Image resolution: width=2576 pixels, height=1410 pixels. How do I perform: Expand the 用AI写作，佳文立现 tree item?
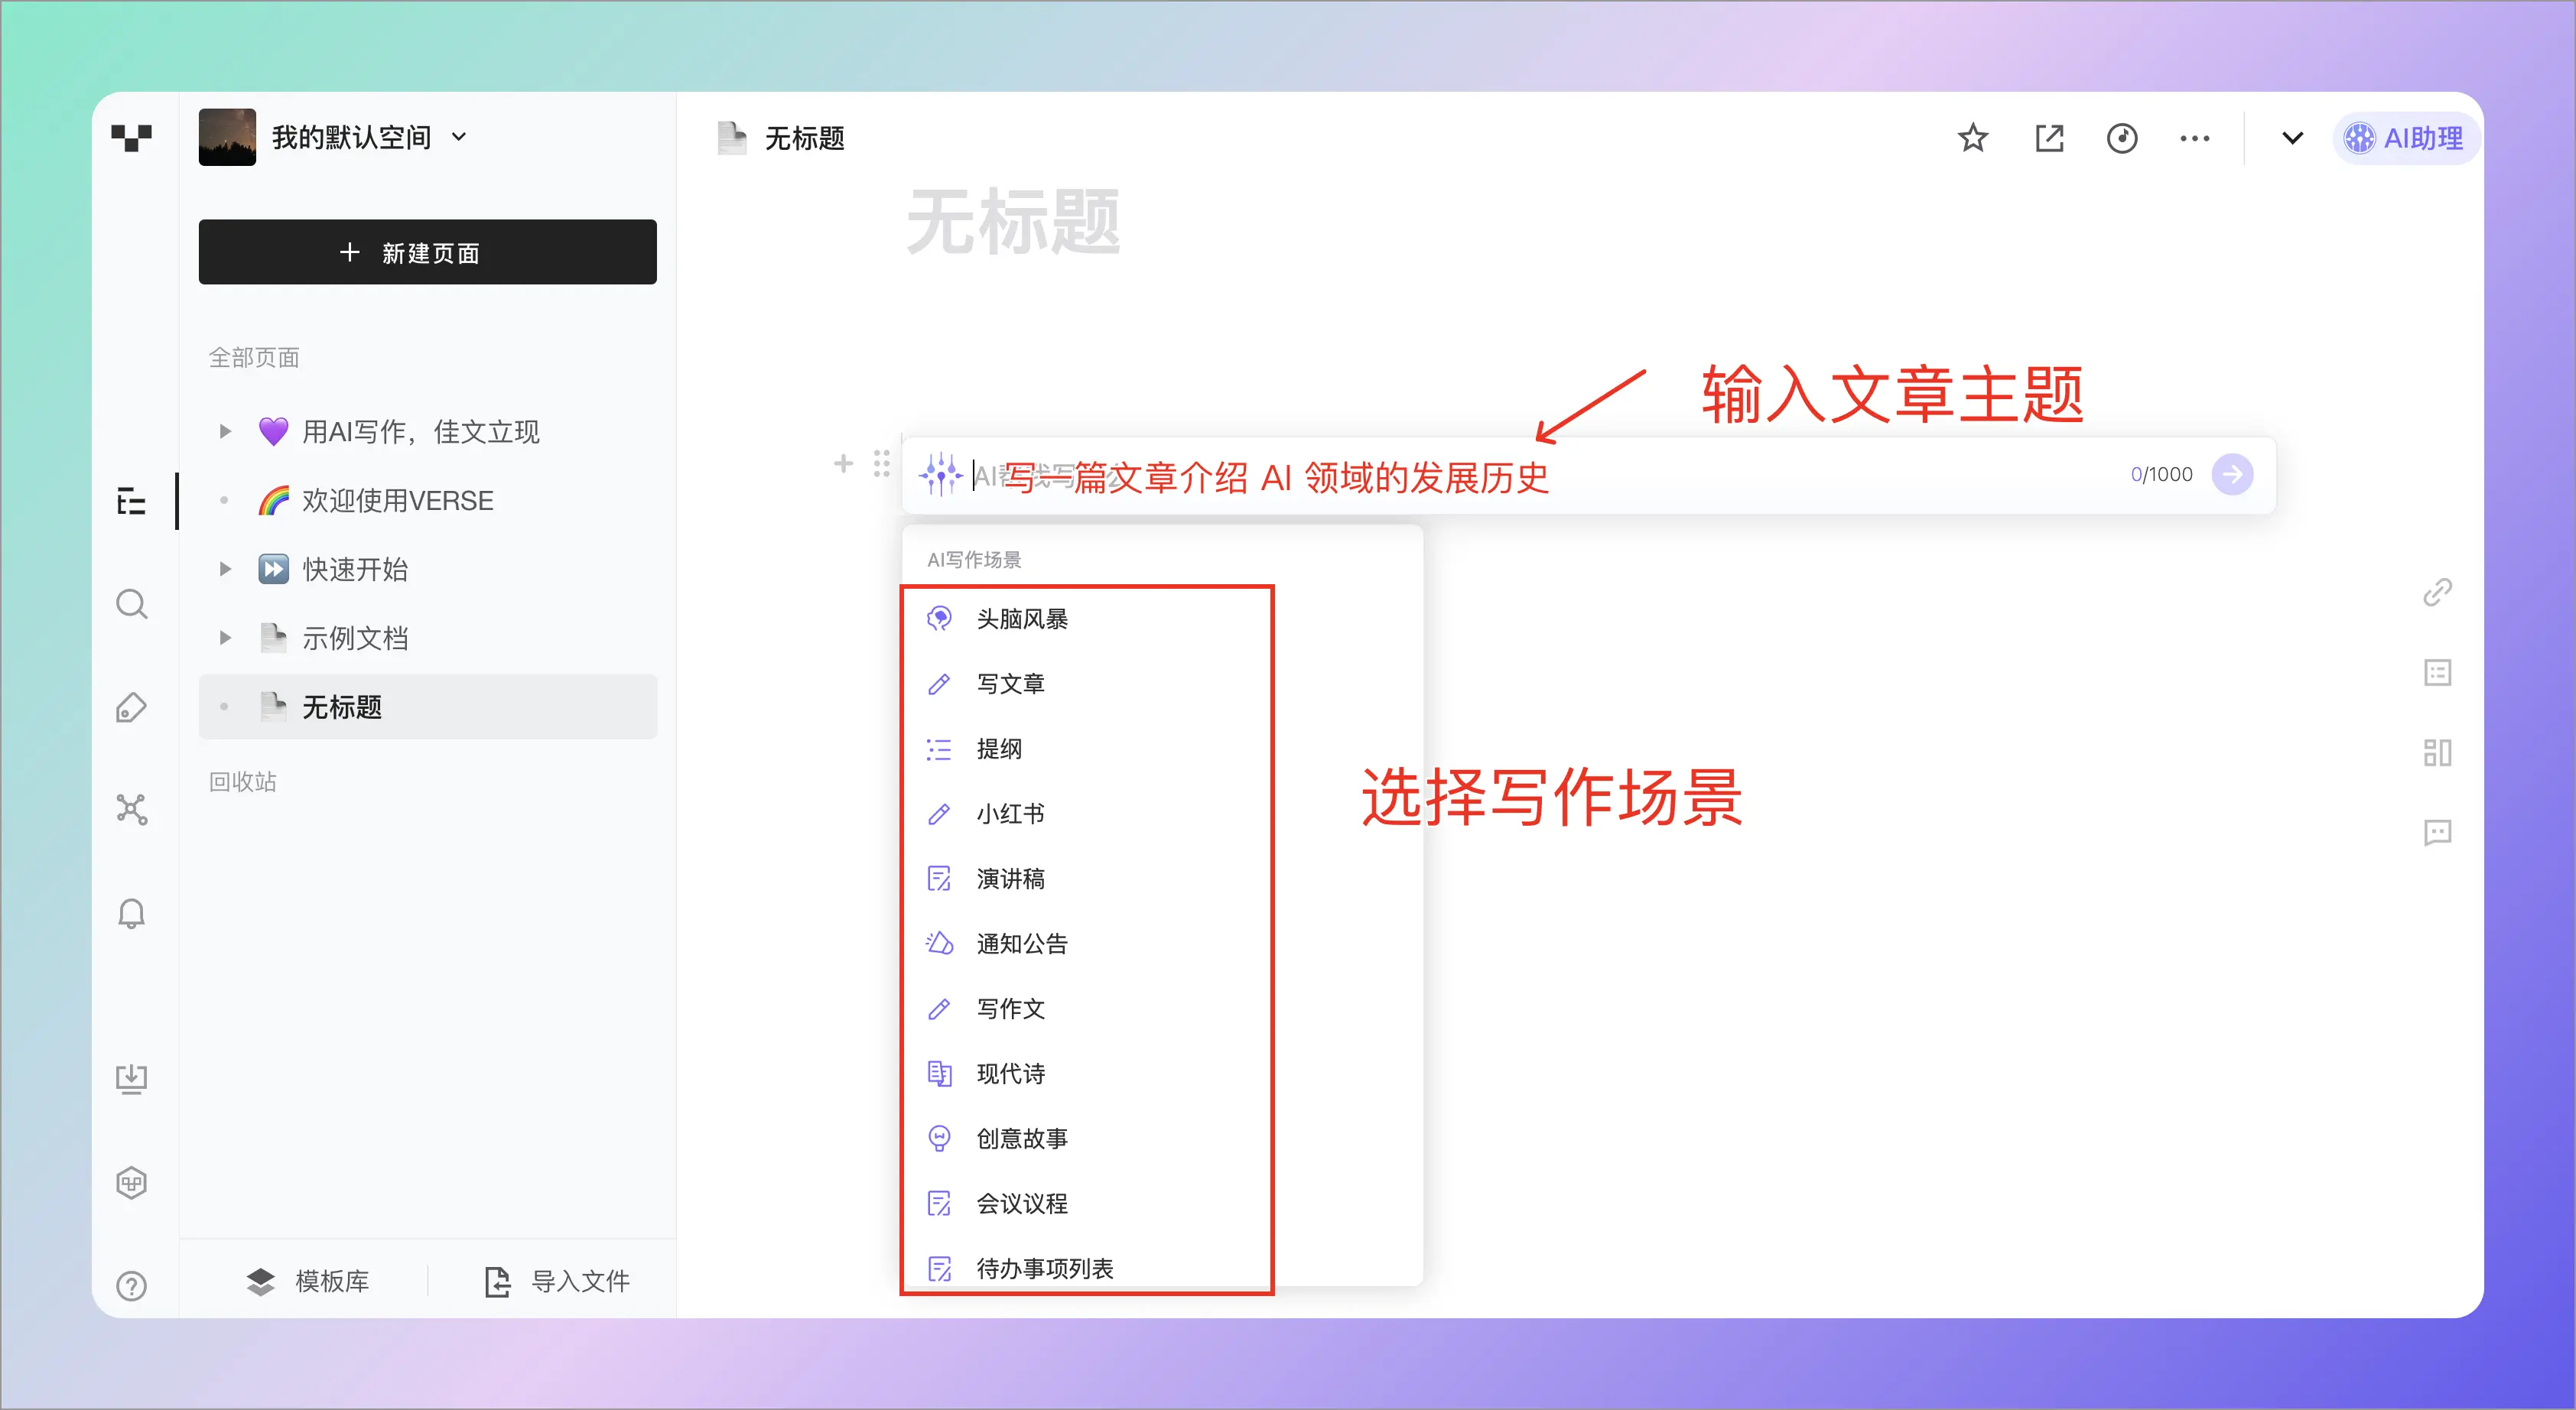[225, 431]
